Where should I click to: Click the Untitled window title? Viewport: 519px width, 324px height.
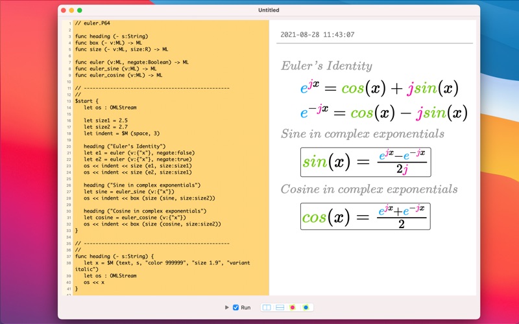point(269,10)
